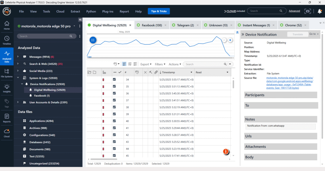Screen dimensions: 325x171
Task: Click the orange alert floating button
Action: pyautogui.click(x=226, y=151)
